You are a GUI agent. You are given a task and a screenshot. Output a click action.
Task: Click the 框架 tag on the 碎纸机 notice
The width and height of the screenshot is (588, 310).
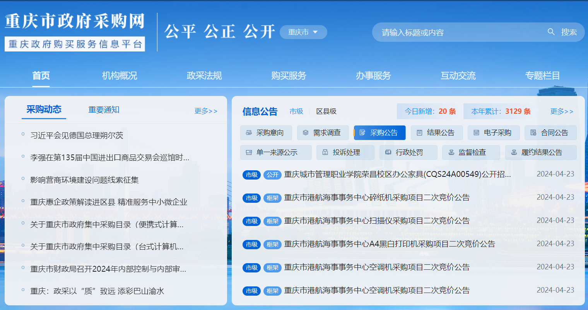pos(272,198)
